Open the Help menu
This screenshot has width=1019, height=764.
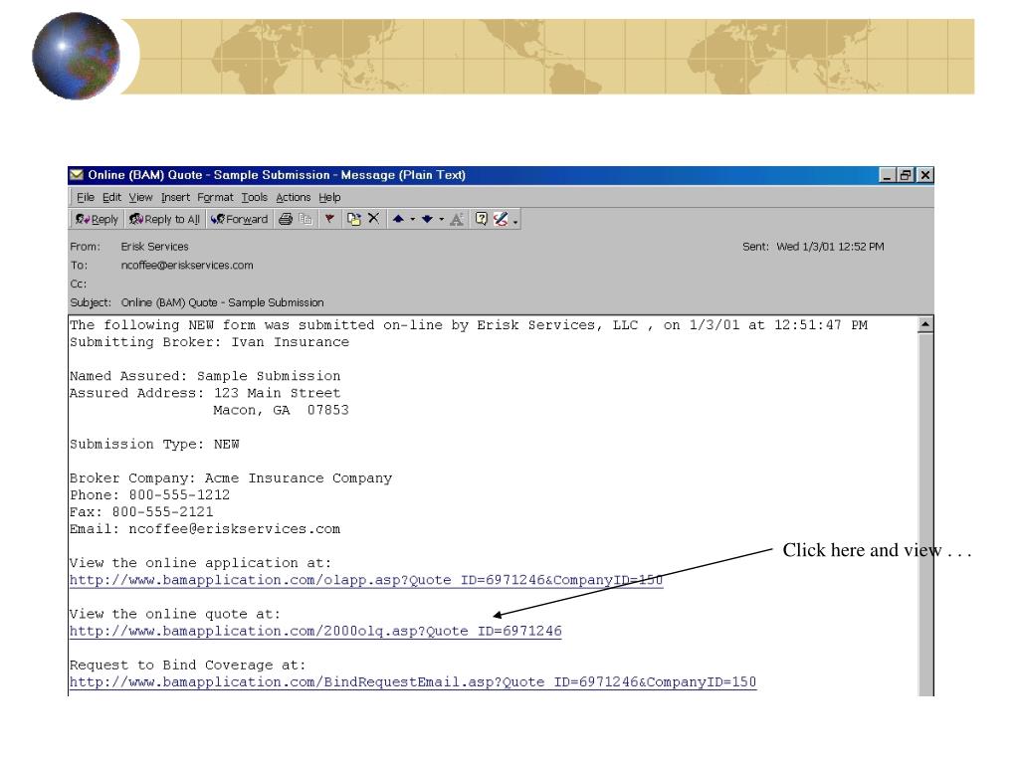tap(329, 198)
